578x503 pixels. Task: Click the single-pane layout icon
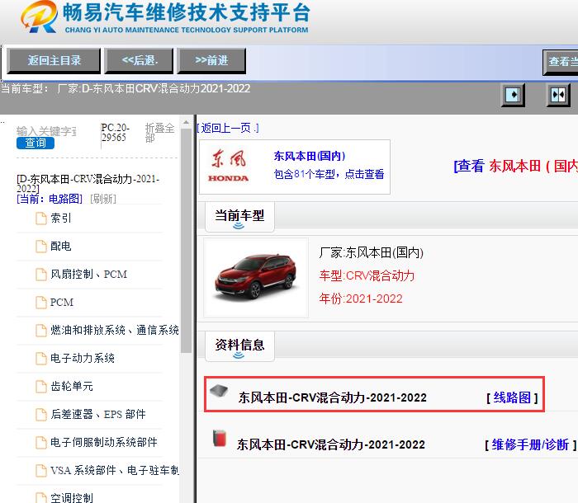[513, 95]
